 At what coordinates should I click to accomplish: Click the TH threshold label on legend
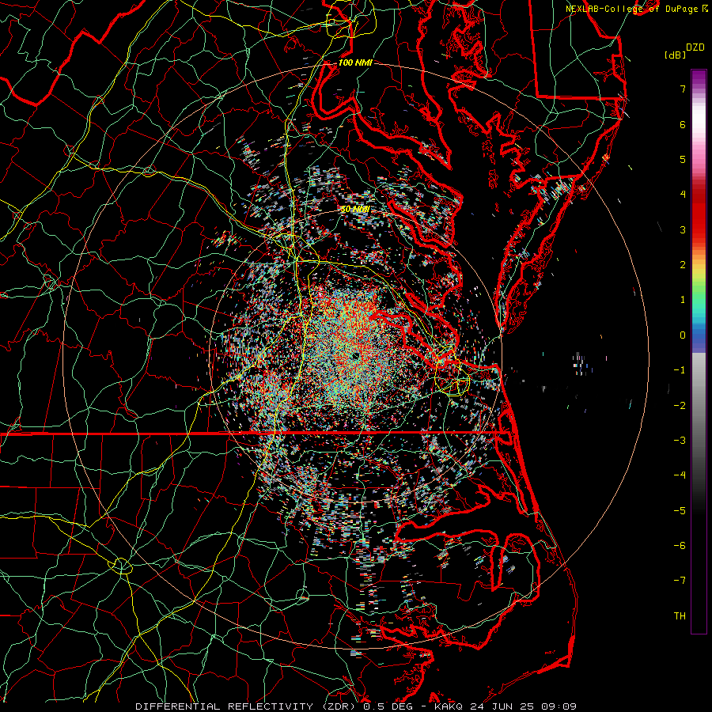coord(680,616)
